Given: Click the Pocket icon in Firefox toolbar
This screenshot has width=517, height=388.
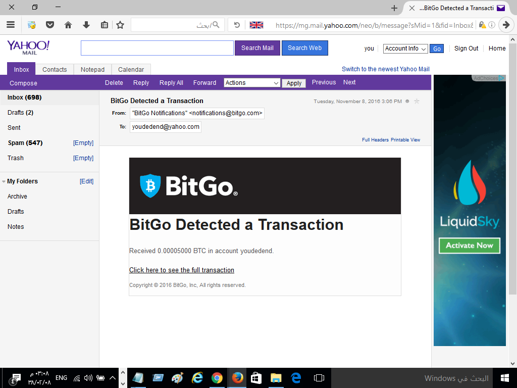Looking at the screenshot, I should 50,25.
